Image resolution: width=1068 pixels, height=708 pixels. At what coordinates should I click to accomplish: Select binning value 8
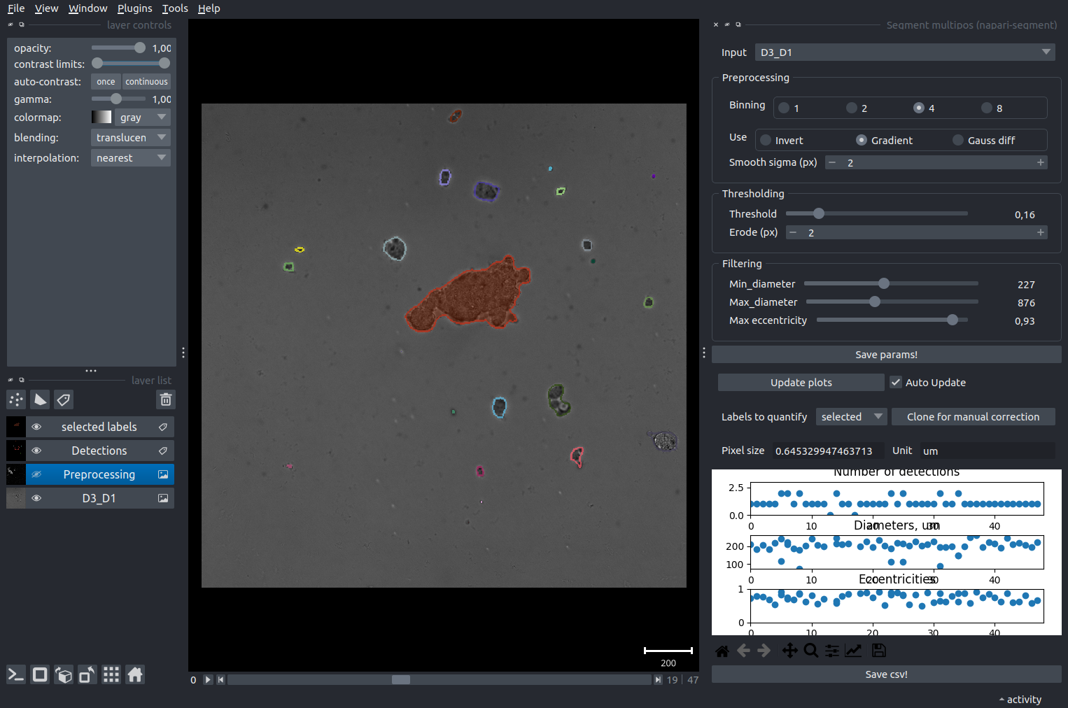(x=987, y=108)
